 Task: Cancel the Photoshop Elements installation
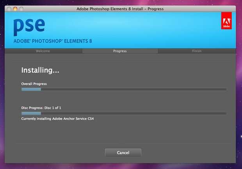pyautogui.click(x=123, y=153)
